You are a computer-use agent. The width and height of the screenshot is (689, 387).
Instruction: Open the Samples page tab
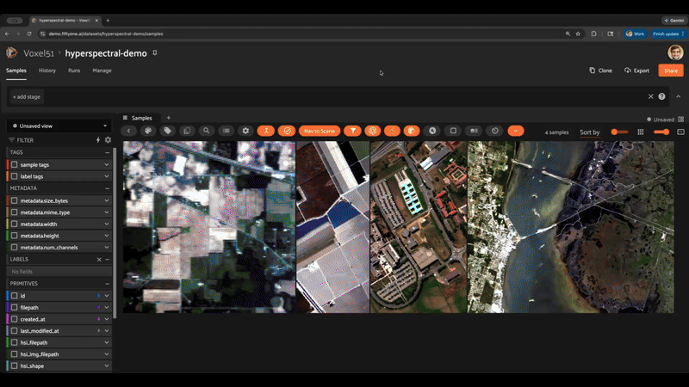[16, 71]
